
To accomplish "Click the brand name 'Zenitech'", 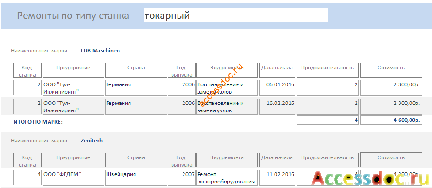I will (92, 141).
